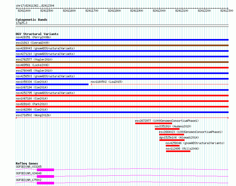
Task: Click nsv1160502 (Lou2015) label
Action: 107,82
